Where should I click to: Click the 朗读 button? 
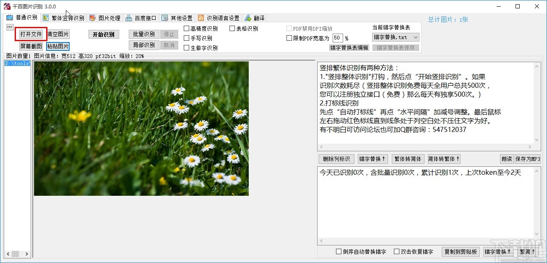coord(507,159)
